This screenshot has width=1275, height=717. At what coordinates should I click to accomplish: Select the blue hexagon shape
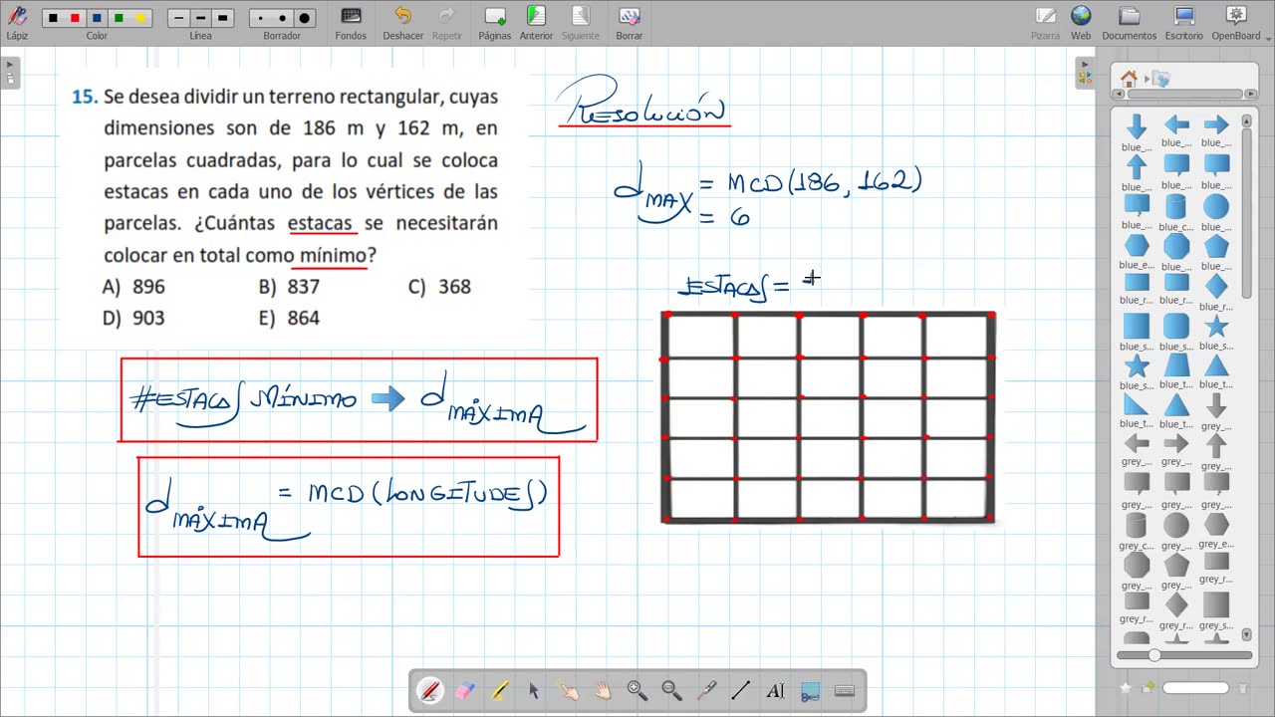pos(1137,246)
